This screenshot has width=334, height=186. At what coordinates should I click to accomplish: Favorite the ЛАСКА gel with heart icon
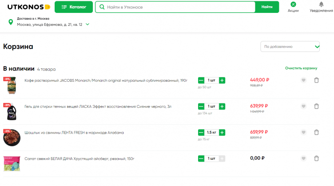(303, 107)
